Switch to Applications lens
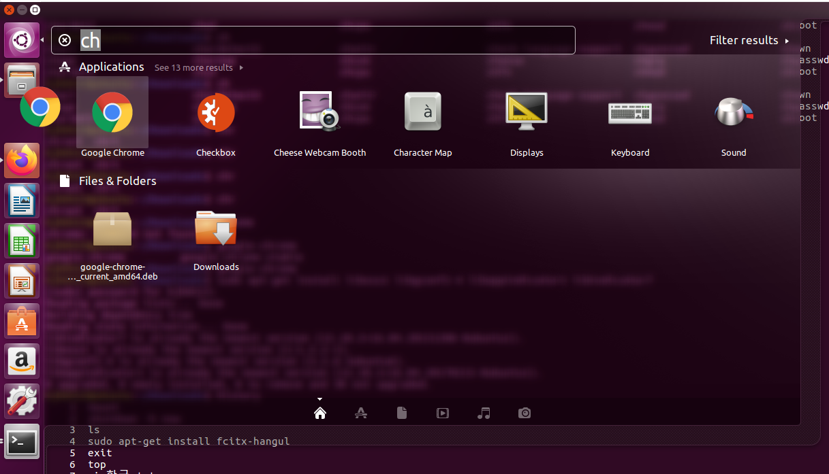 (361, 413)
